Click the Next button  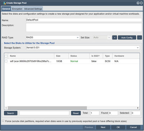pyautogui.click(x=103, y=127)
